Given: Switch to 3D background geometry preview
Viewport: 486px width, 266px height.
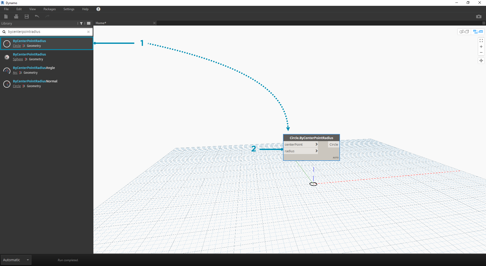Looking at the screenshot, I should click(x=464, y=32).
